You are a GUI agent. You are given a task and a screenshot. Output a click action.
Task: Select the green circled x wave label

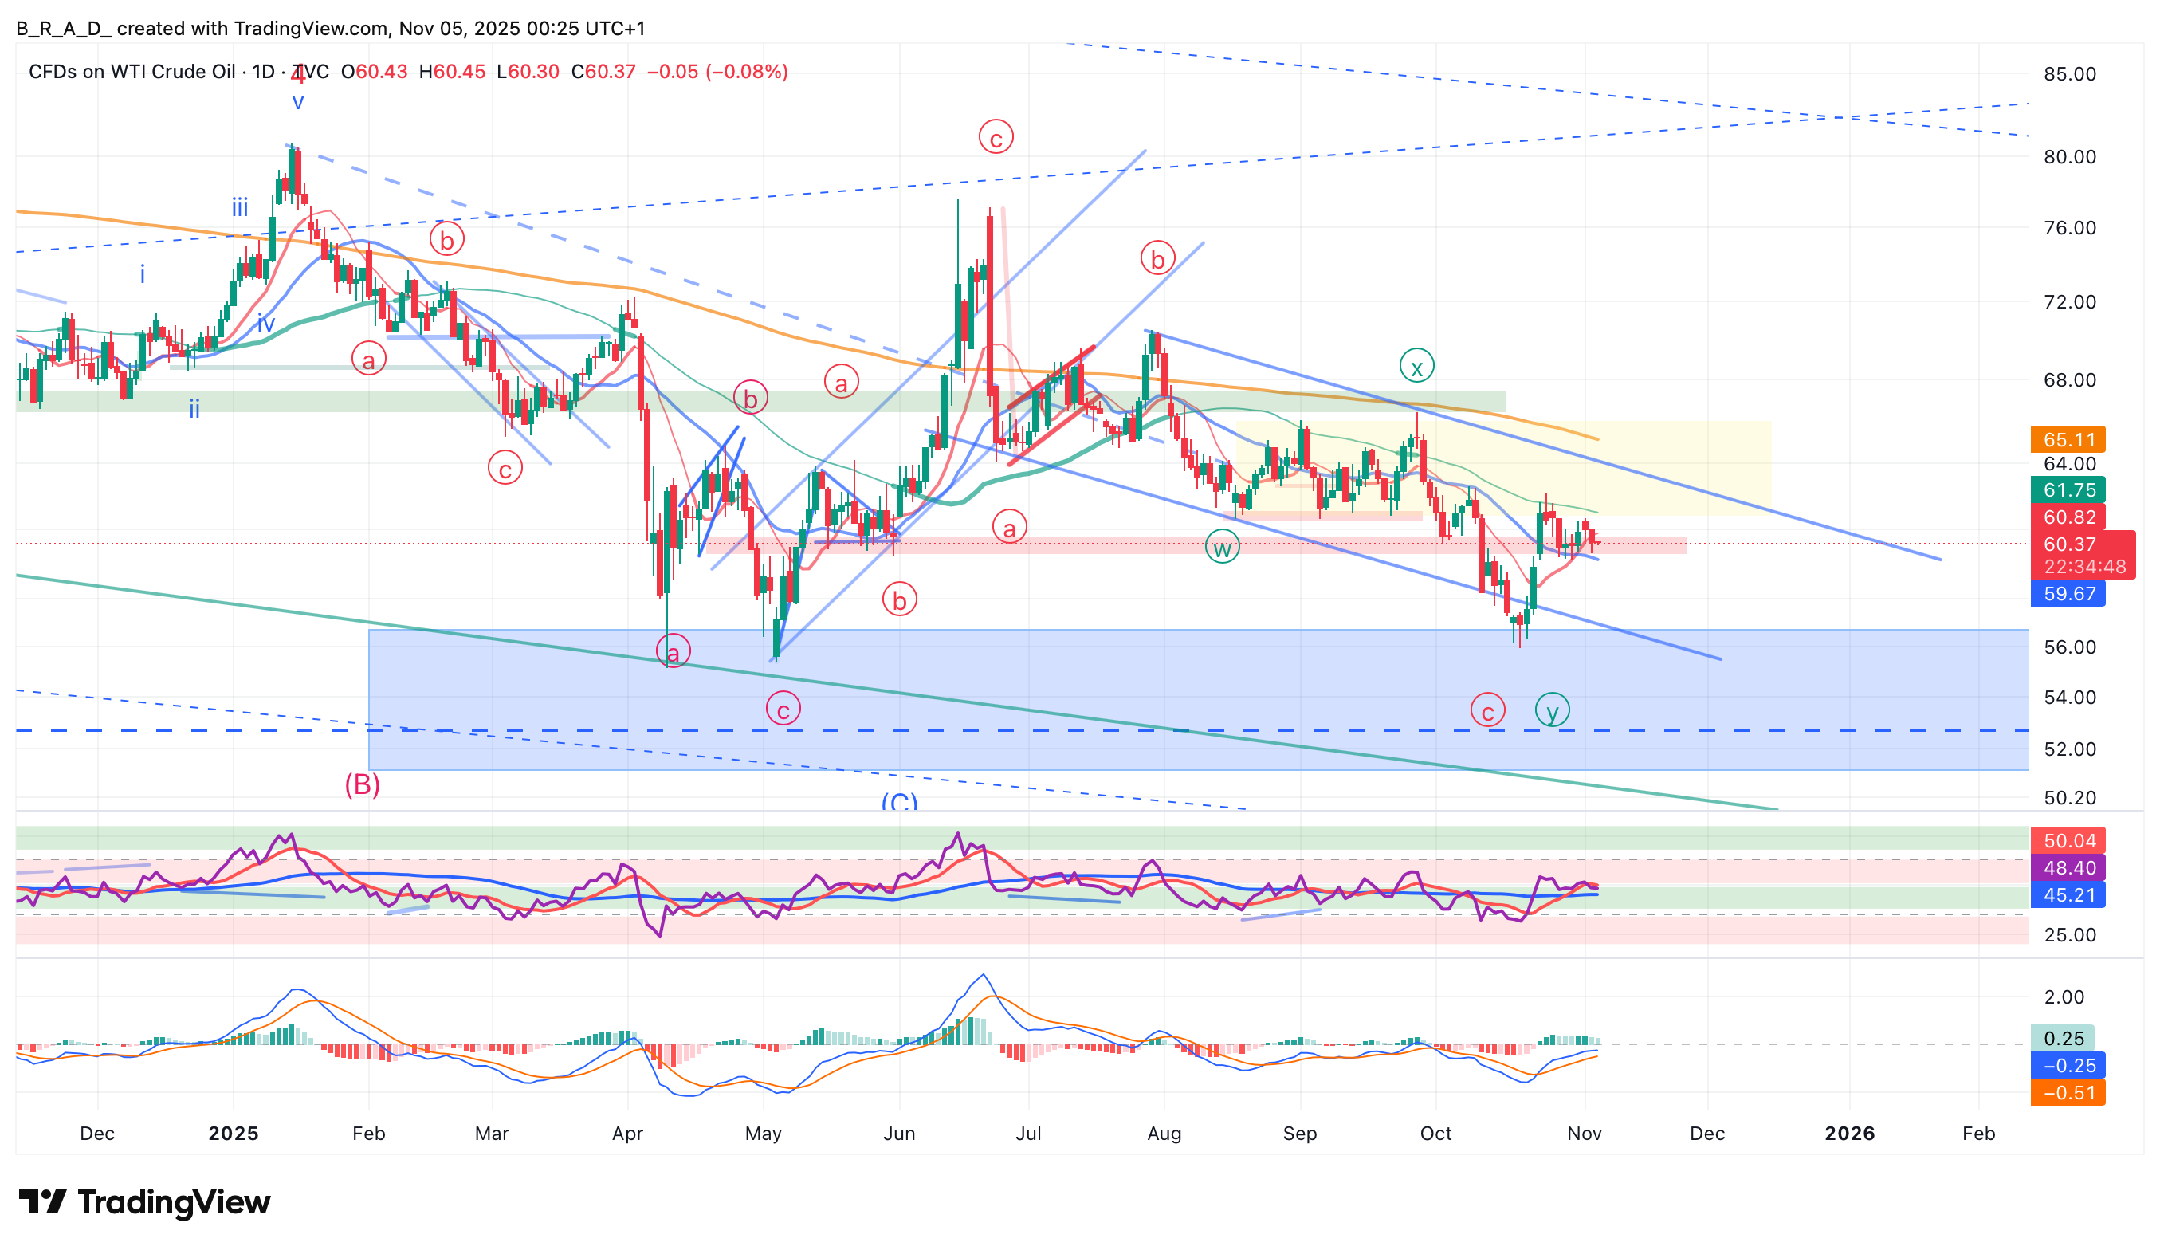[x=1416, y=367]
